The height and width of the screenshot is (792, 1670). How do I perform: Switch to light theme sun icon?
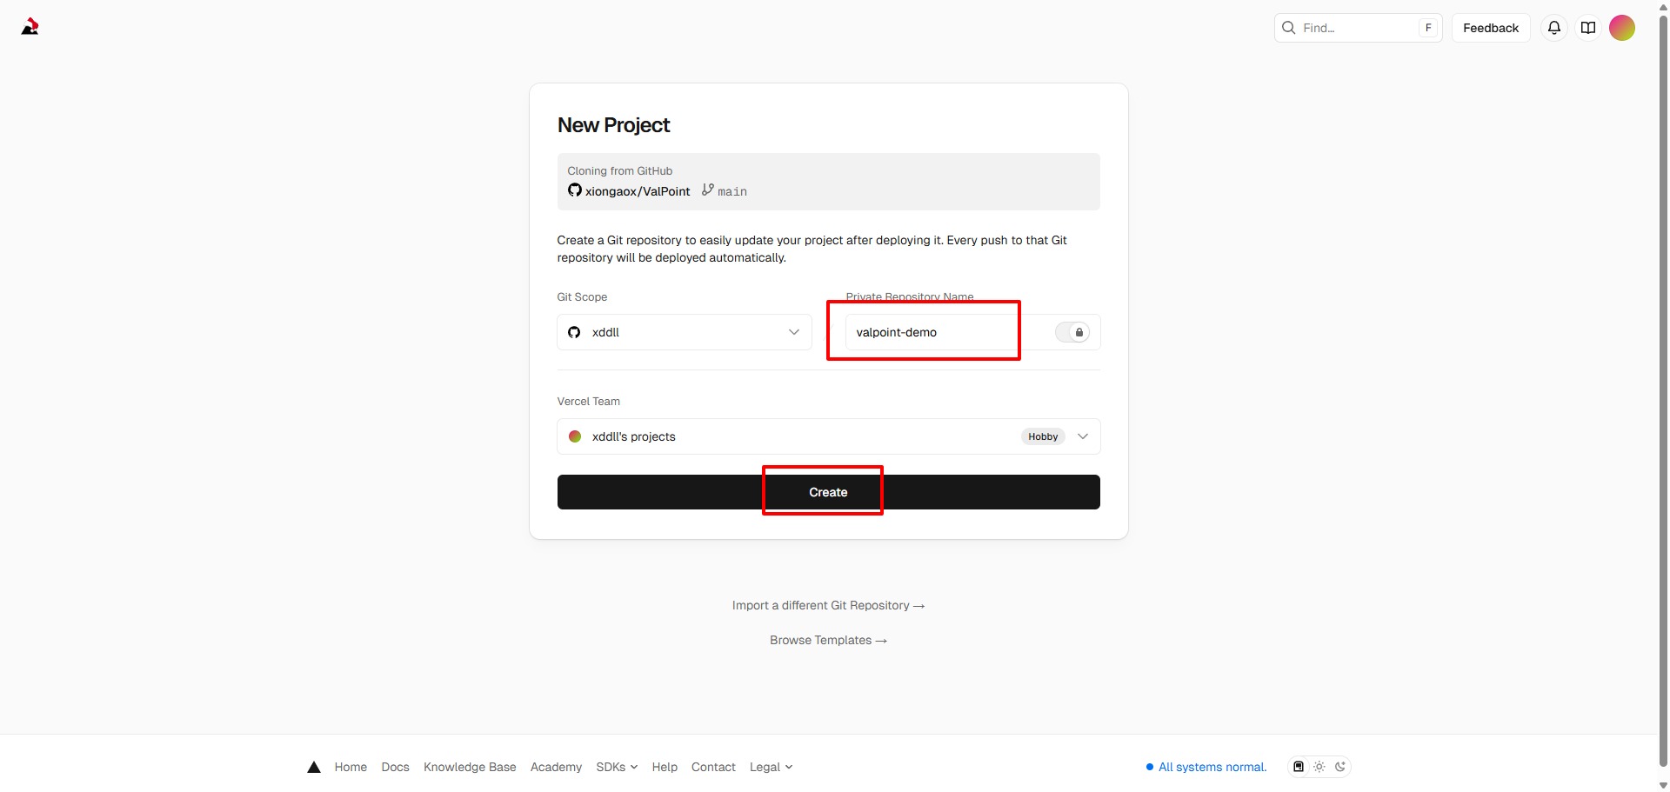(x=1319, y=767)
